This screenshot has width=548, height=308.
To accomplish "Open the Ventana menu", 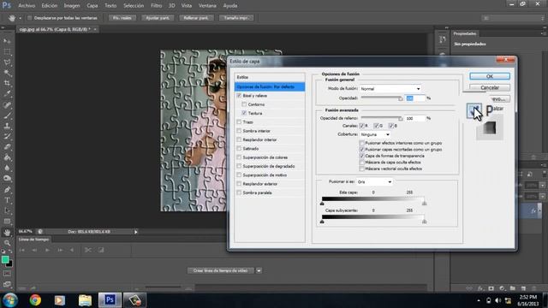I will 207,6.
